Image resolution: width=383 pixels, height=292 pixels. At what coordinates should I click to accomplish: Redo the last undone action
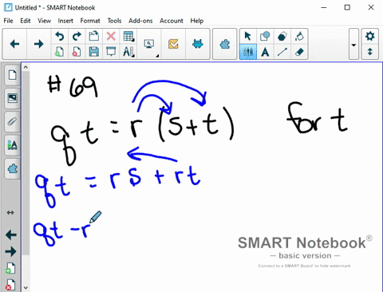[77, 37]
